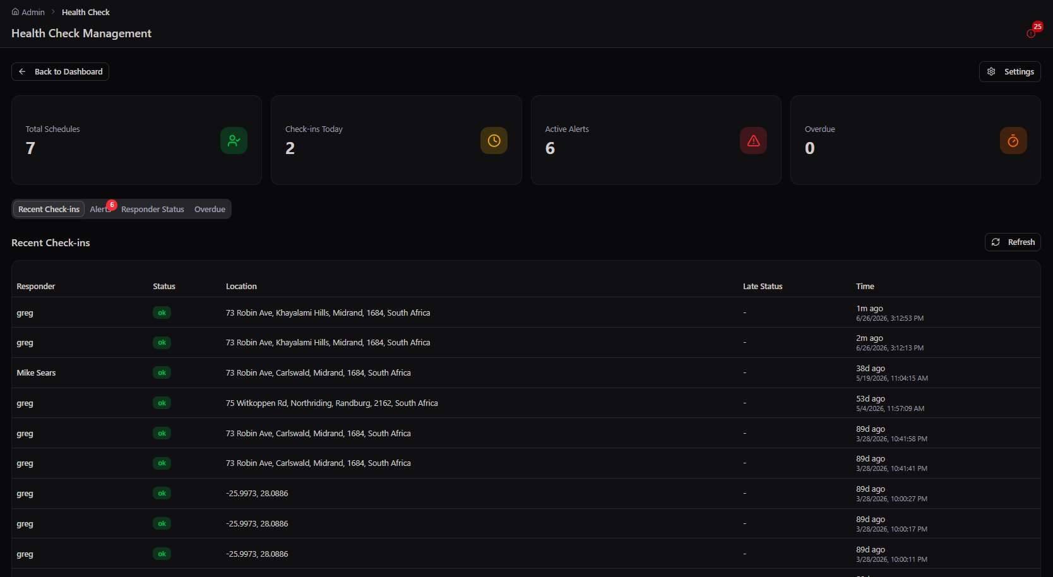Screen dimensions: 1053x577
Task: Click the Location column header
Action: pos(241,286)
